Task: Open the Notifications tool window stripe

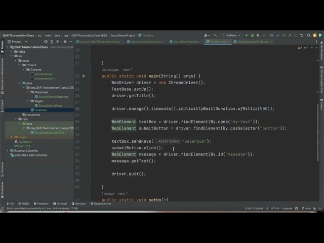Action: click(321, 51)
